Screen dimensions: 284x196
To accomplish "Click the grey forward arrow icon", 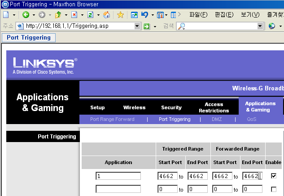I will (x=42, y=15).
